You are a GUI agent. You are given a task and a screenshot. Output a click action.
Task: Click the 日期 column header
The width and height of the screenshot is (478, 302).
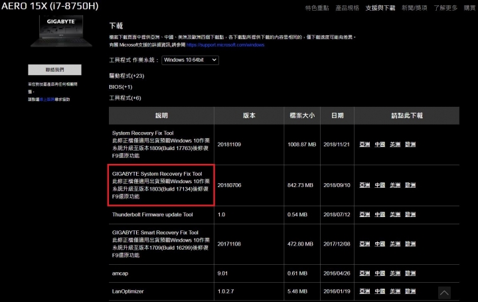[337, 115]
